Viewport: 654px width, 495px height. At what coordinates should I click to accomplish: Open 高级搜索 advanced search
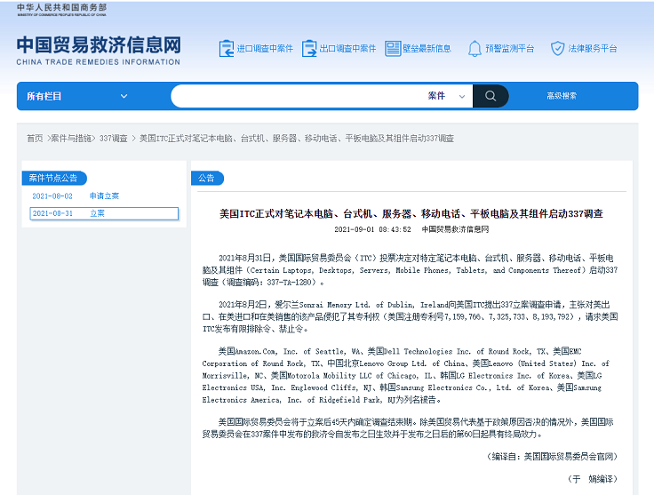pos(562,96)
